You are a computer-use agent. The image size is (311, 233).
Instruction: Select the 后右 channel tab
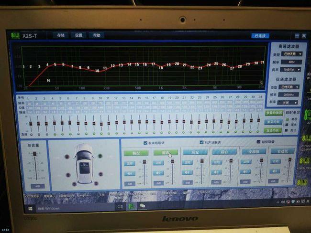click(x=224, y=152)
